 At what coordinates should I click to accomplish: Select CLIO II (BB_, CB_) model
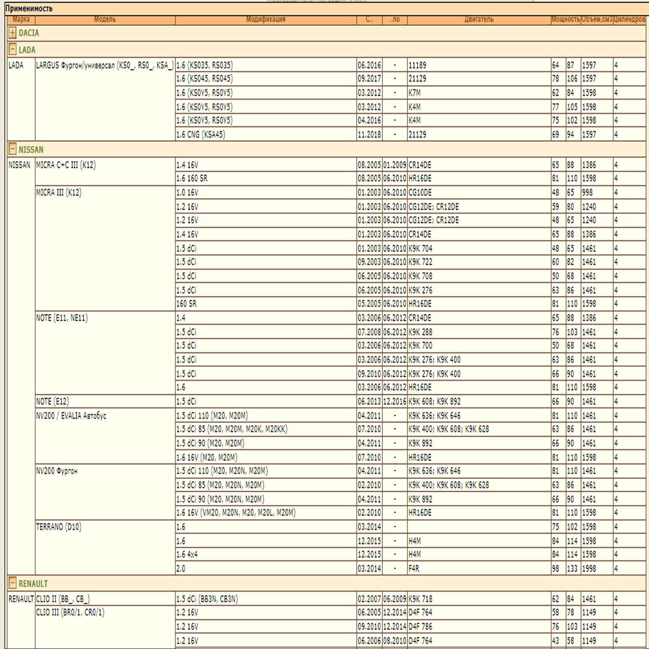[x=63, y=599]
